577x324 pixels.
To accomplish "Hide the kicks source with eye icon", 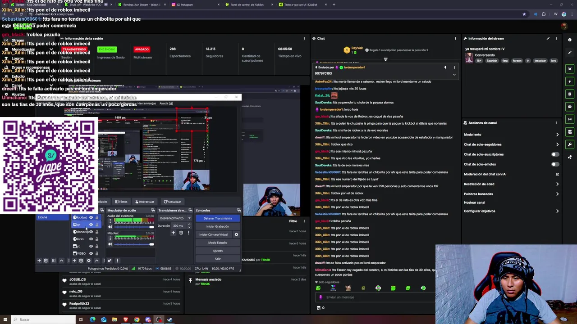I will coord(91,239).
